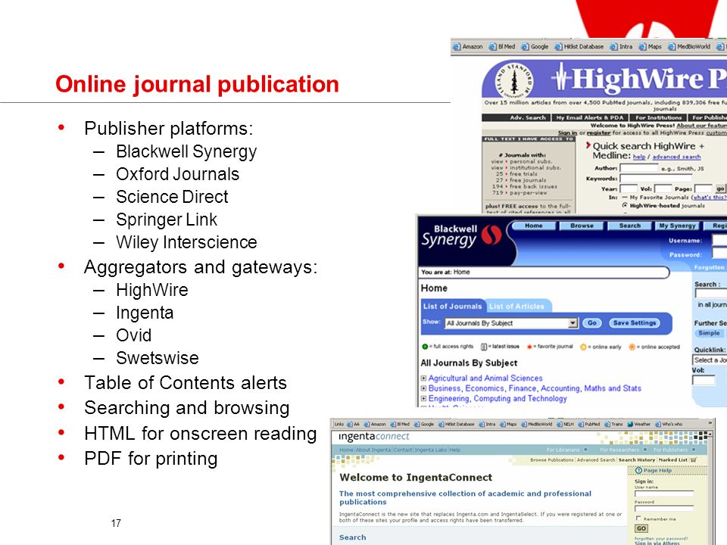The image size is (727, 545).
Task: Open the My Synergy tab
Action: coord(677,226)
